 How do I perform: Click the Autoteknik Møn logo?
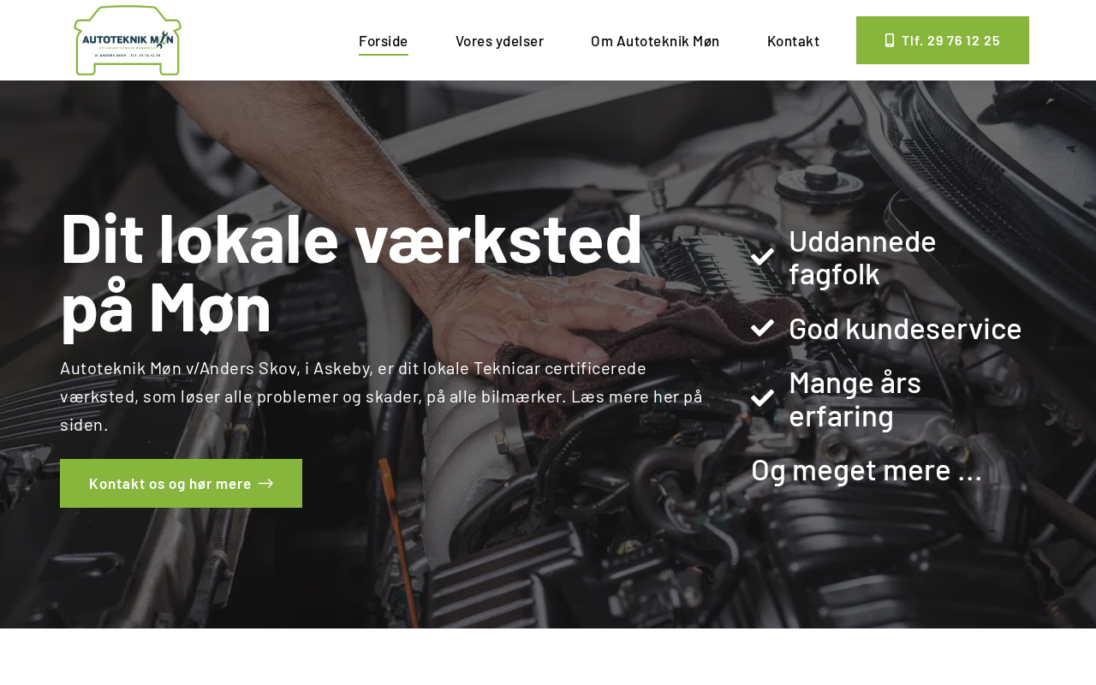(128, 40)
